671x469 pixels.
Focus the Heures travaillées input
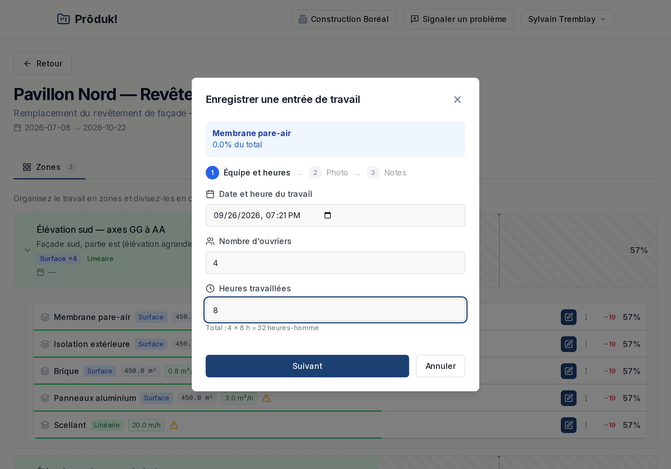pyautogui.click(x=335, y=310)
